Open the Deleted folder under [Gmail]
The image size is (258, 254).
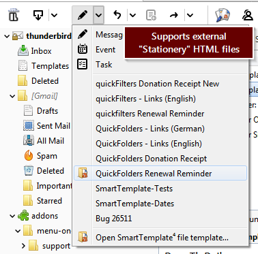[51, 171]
